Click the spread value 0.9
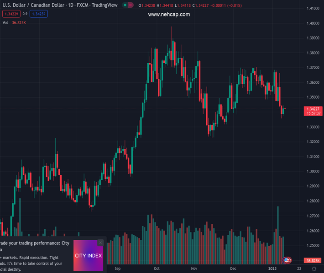Viewport: 324px width, 273px height. tap(25, 14)
